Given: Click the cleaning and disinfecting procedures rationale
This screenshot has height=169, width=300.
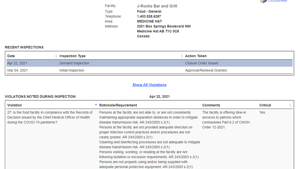Looking at the screenshot, I should (150, 145).
